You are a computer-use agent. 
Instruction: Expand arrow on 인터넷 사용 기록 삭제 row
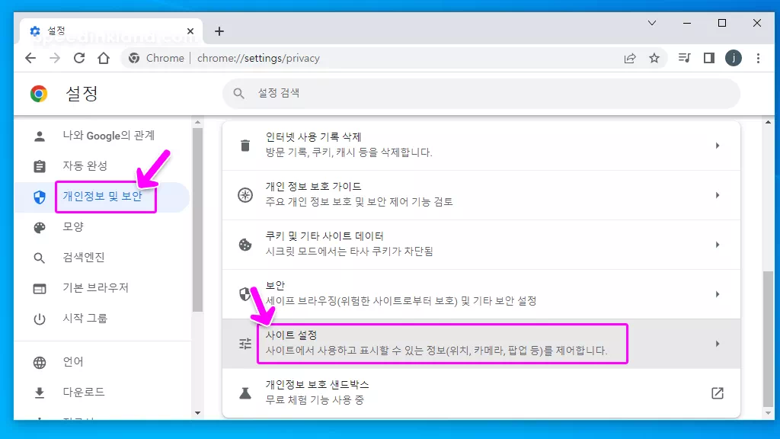[718, 146]
